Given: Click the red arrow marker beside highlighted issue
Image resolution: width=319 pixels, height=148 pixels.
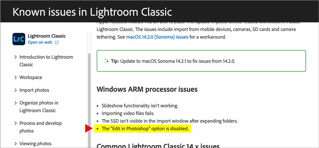Looking at the screenshot, I should (x=88, y=129).
